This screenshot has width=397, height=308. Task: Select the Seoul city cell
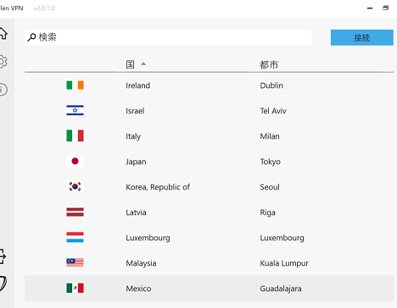(270, 187)
